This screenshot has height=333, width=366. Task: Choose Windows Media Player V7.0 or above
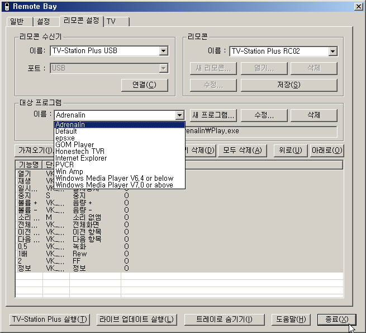120,185
